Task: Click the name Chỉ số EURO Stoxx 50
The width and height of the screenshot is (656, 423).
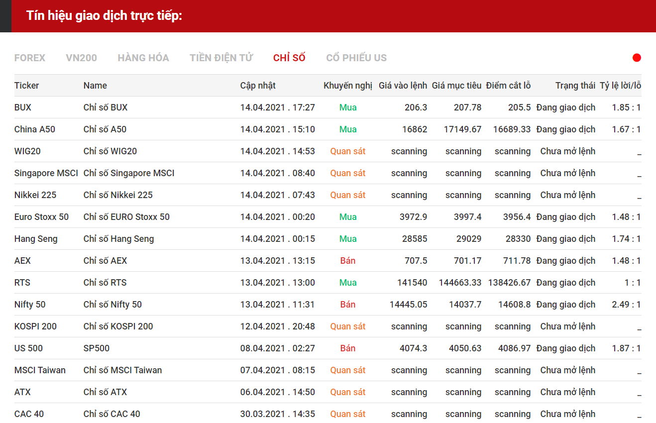Action: pyautogui.click(x=126, y=217)
